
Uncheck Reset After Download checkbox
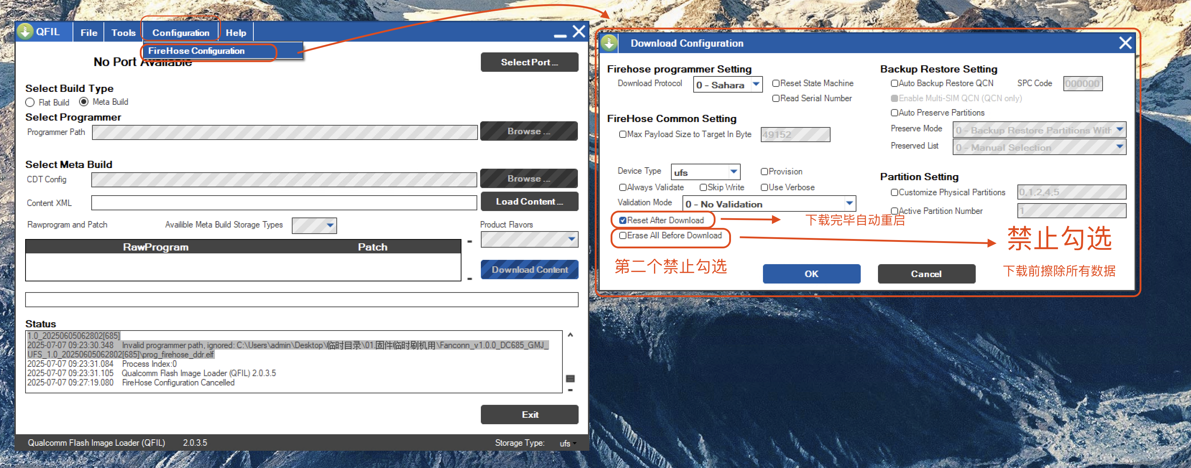tap(623, 221)
